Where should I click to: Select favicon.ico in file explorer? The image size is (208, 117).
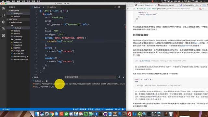click(18, 42)
